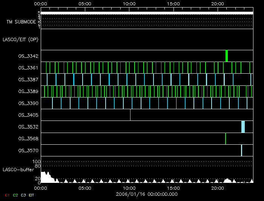Click the light blue block in OS_3532 row
Viewport: 264px width, 201px height.
click(x=243, y=127)
